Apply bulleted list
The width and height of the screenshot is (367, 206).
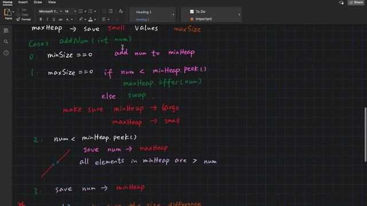point(80,11)
